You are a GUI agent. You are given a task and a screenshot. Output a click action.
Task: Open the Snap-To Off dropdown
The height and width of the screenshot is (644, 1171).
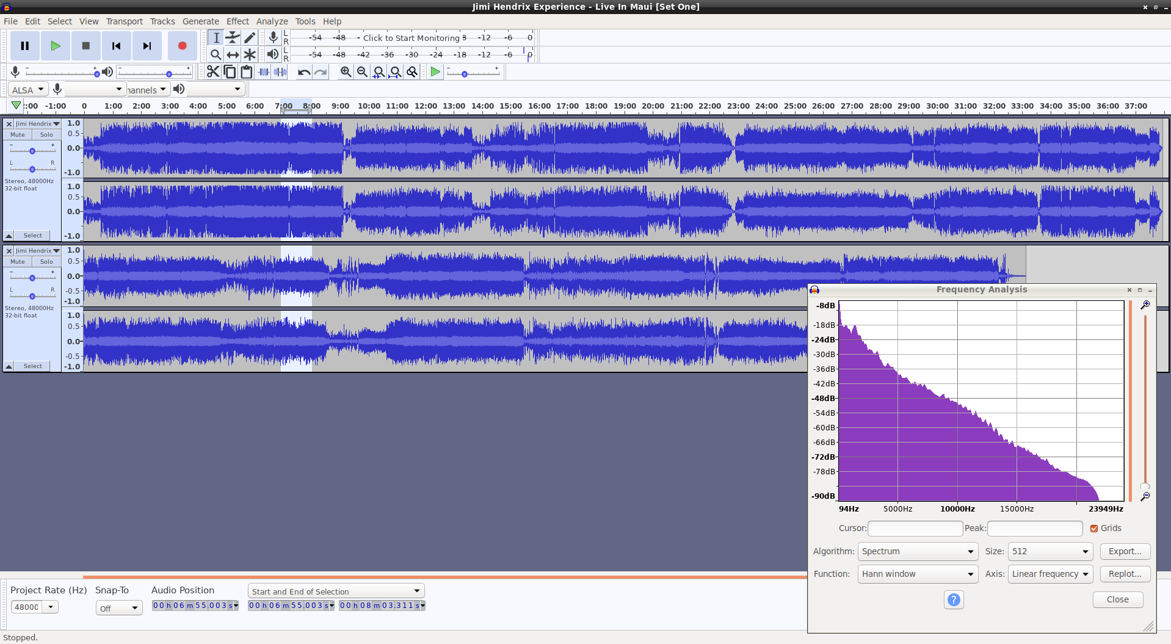click(x=119, y=608)
